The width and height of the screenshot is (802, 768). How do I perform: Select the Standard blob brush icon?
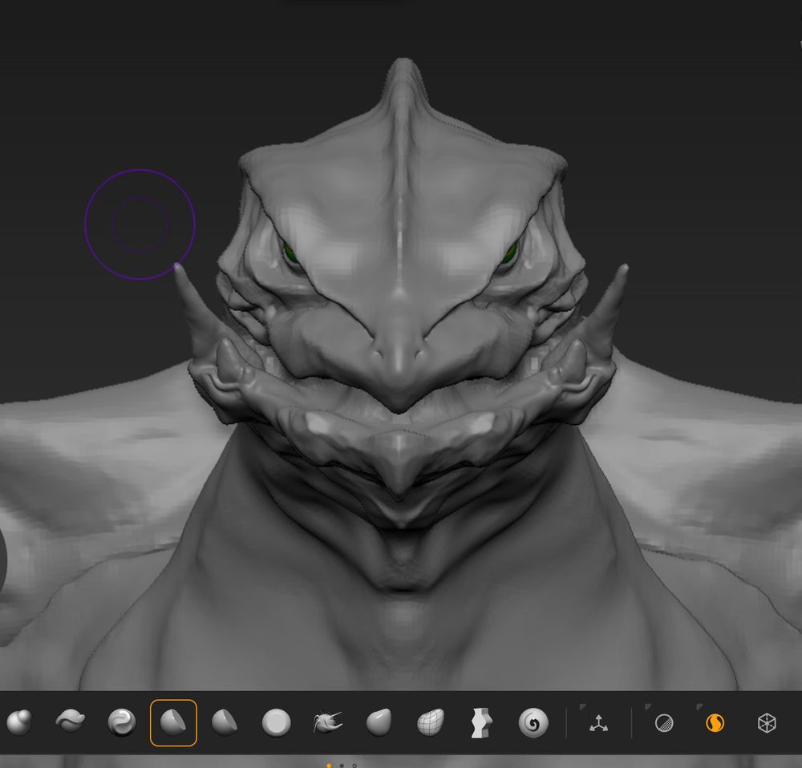click(19, 722)
